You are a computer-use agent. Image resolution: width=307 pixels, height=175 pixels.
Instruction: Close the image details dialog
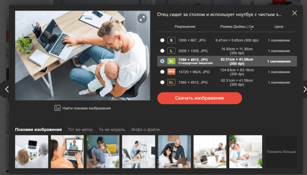(294, 13)
